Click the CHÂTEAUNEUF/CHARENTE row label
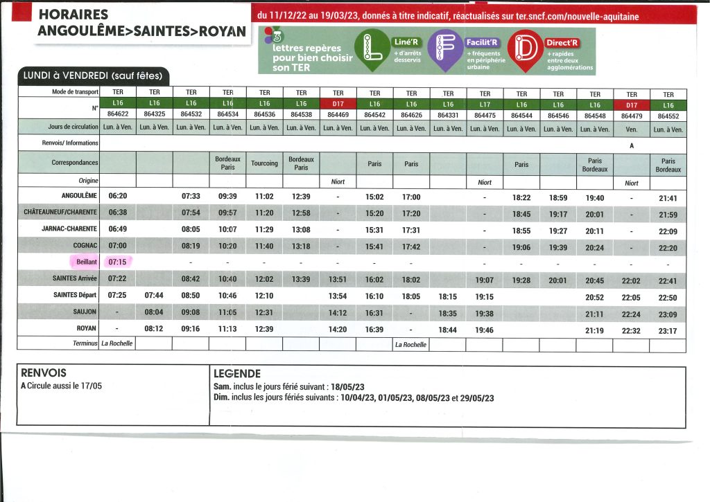Viewport: 710px width, 502px height. [x=60, y=212]
